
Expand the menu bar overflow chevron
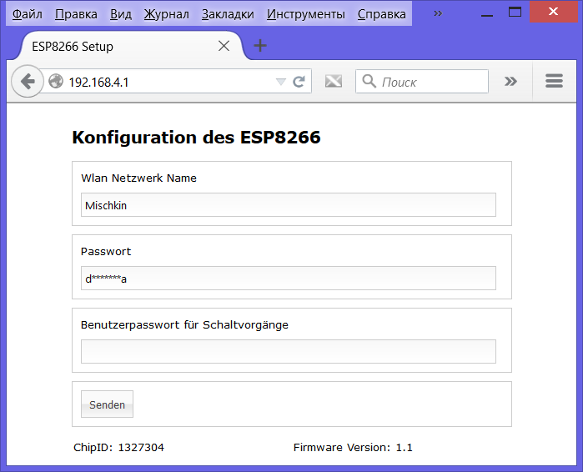click(x=438, y=13)
